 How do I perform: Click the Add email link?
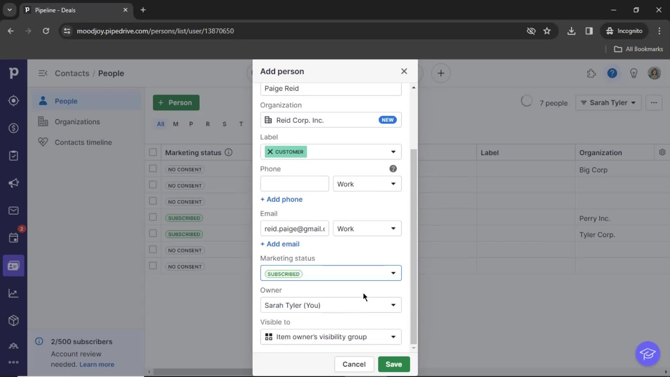pyautogui.click(x=280, y=244)
